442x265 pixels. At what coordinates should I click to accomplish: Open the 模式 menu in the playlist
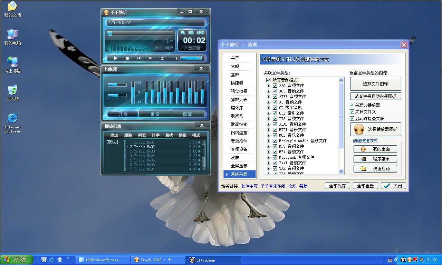pyautogui.click(x=196, y=135)
